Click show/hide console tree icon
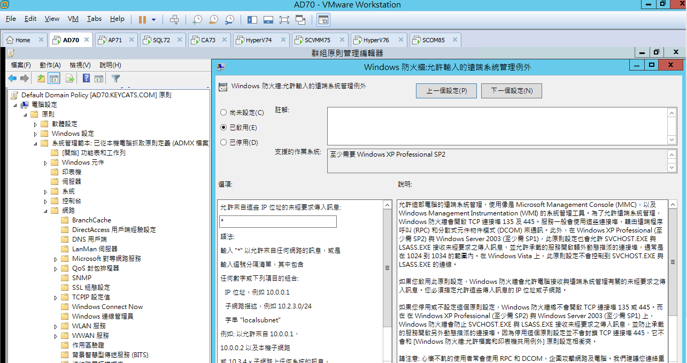The height and width of the screenshot is (363, 687). pos(53,79)
